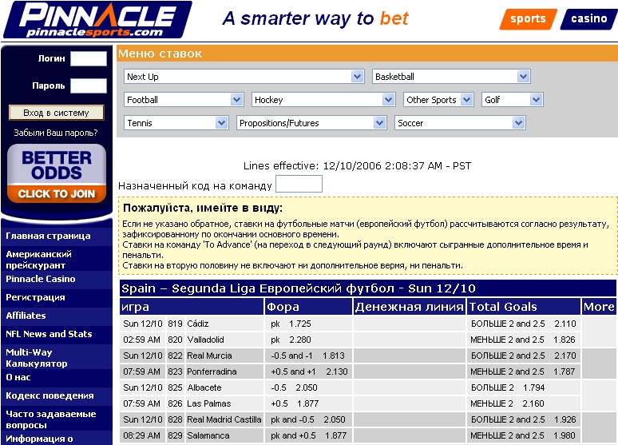Open NFL News and Stats page
This screenshot has width=618, height=445.
point(49,334)
